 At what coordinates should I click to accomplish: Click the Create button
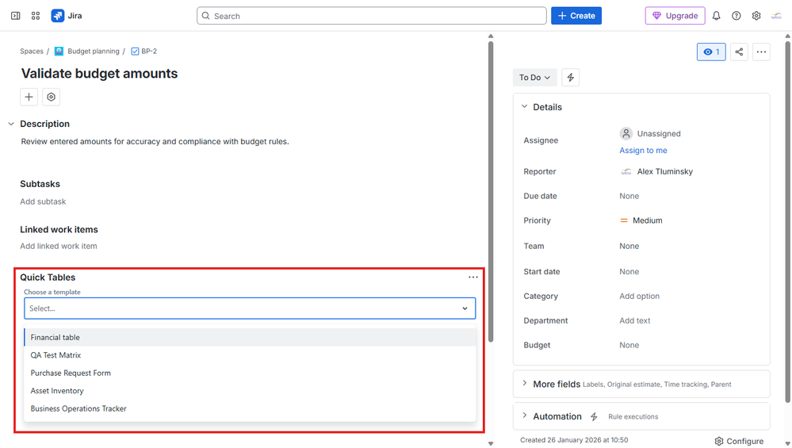tap(576, 16)
